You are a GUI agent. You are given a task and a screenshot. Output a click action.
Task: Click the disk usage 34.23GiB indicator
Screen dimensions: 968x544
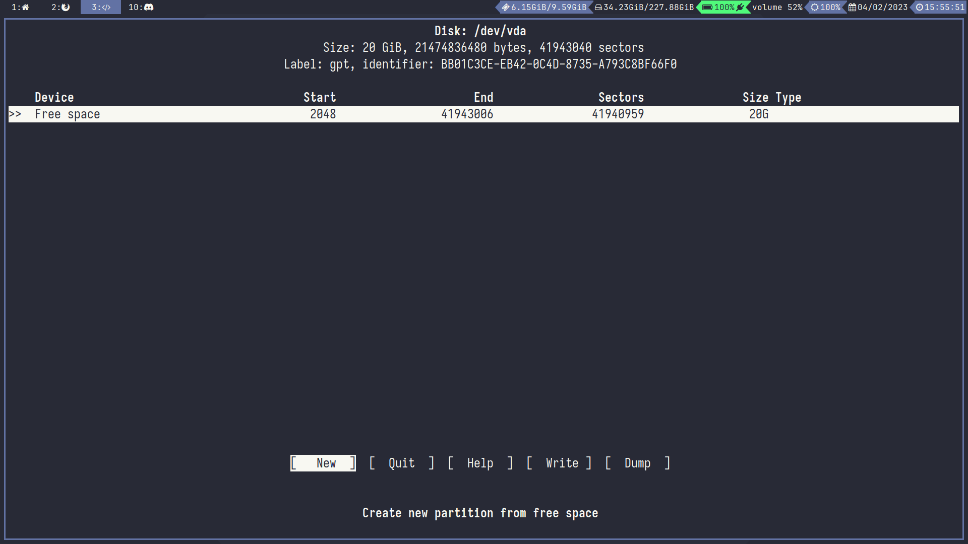(644, 7)
